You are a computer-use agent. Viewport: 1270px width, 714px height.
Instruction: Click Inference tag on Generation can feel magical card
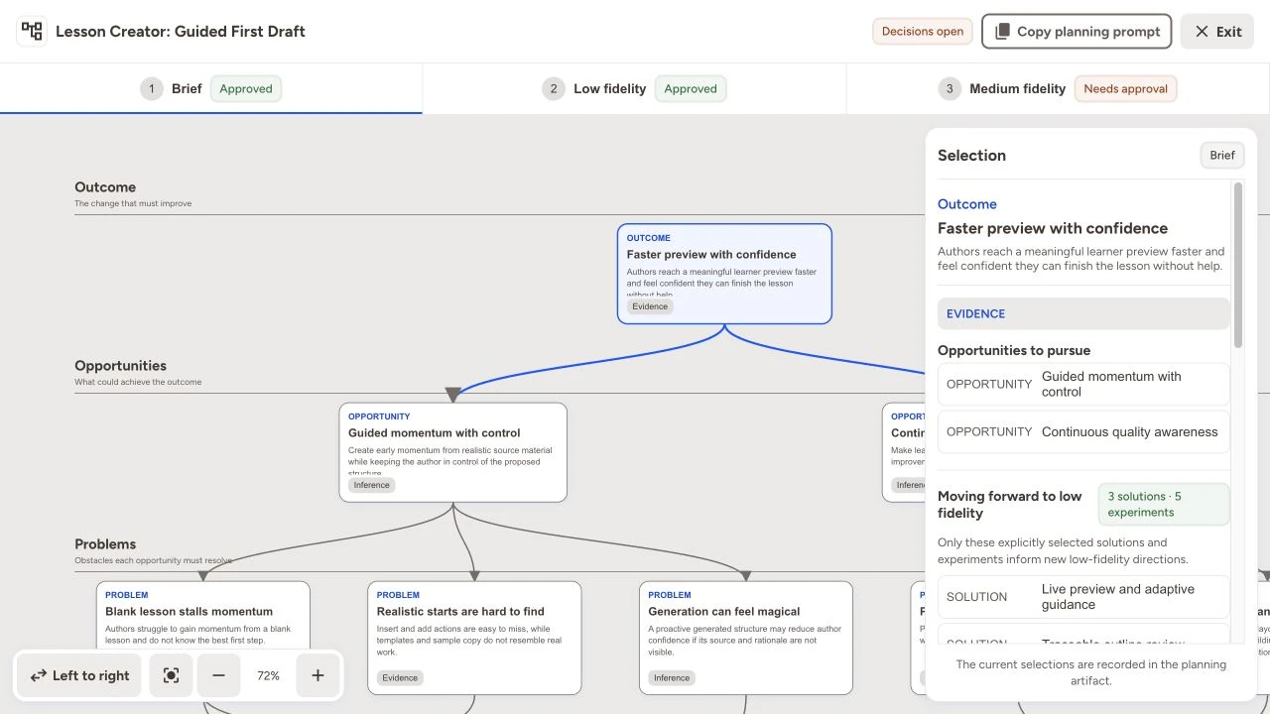(x=672, y=677)
